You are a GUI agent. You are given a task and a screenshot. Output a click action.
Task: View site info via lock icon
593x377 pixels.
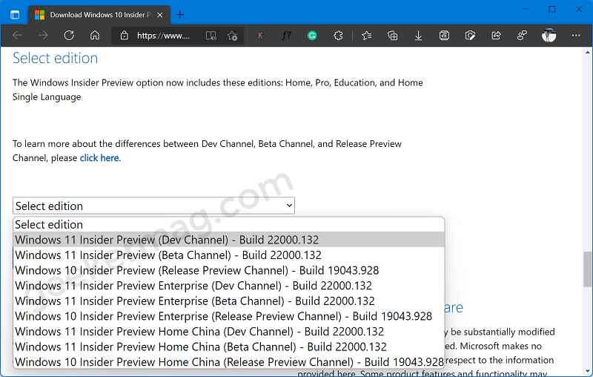click(x=124, y=36)
